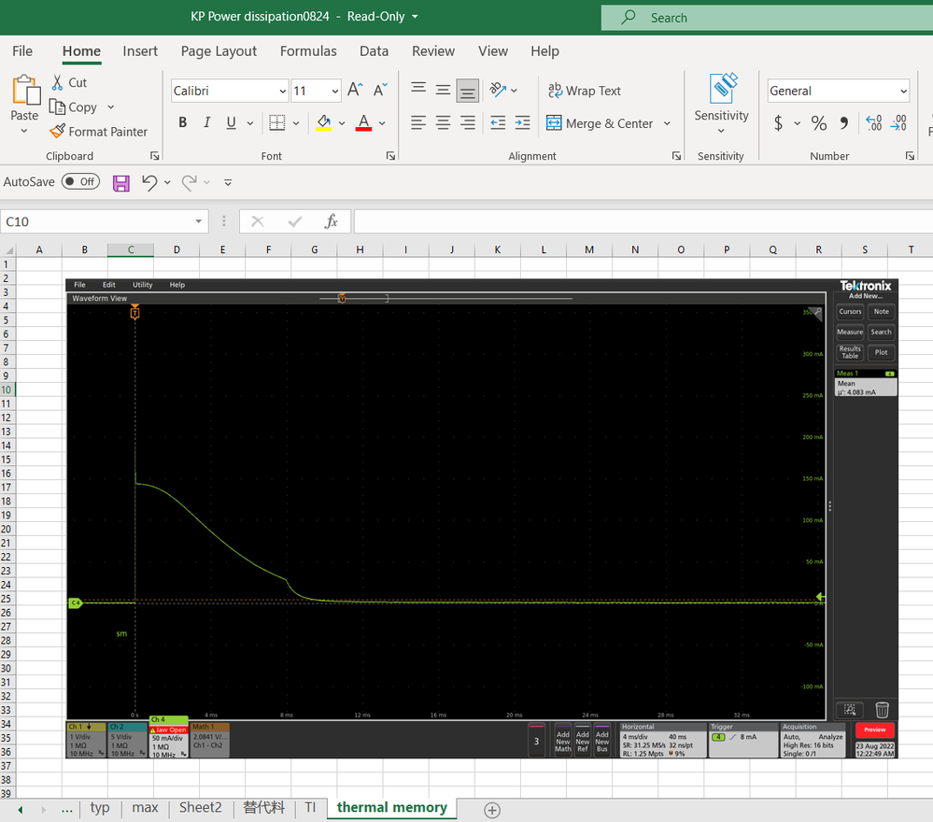Expand Merge & Center dropdown arrow
This screenshot has width=933, height=822.
tap(667, 123)
